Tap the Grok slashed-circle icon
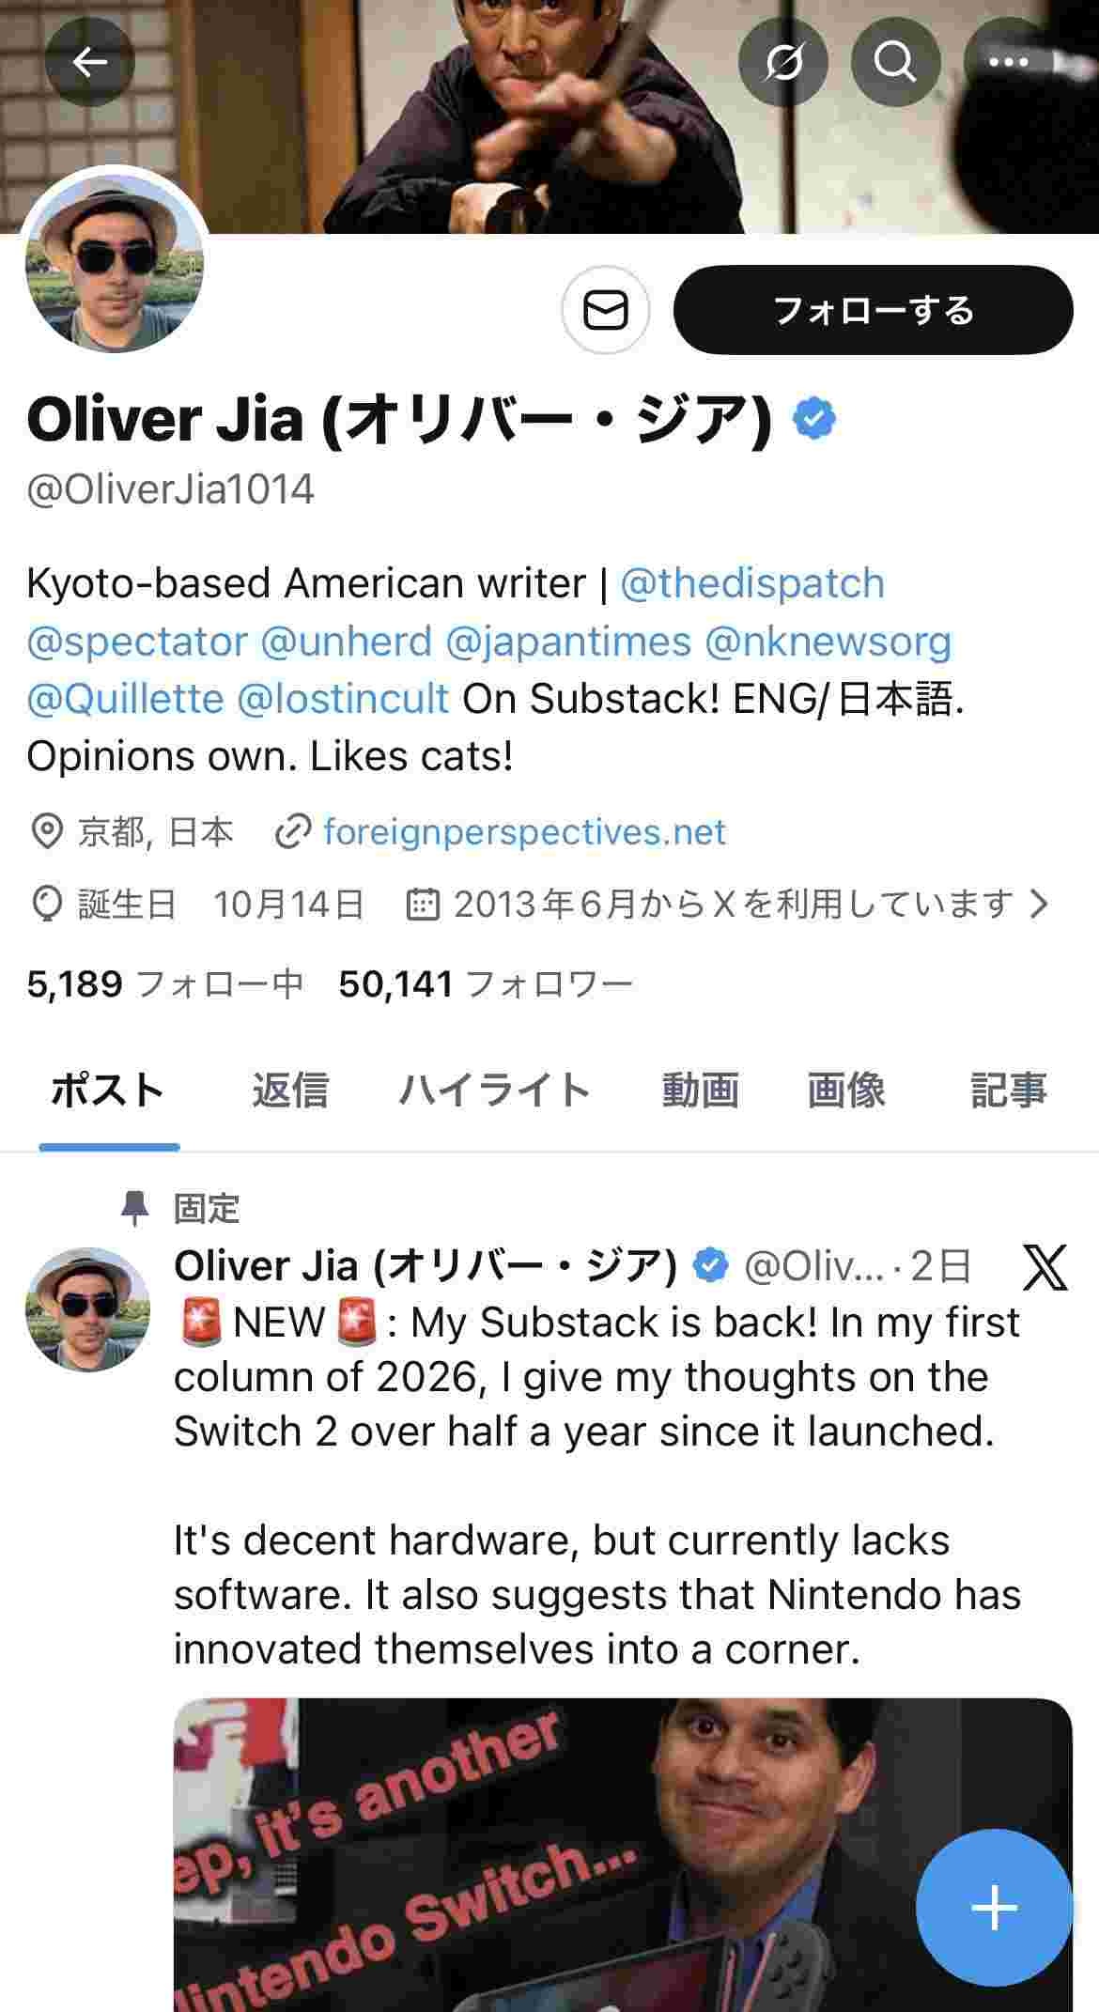 point(782,62)
